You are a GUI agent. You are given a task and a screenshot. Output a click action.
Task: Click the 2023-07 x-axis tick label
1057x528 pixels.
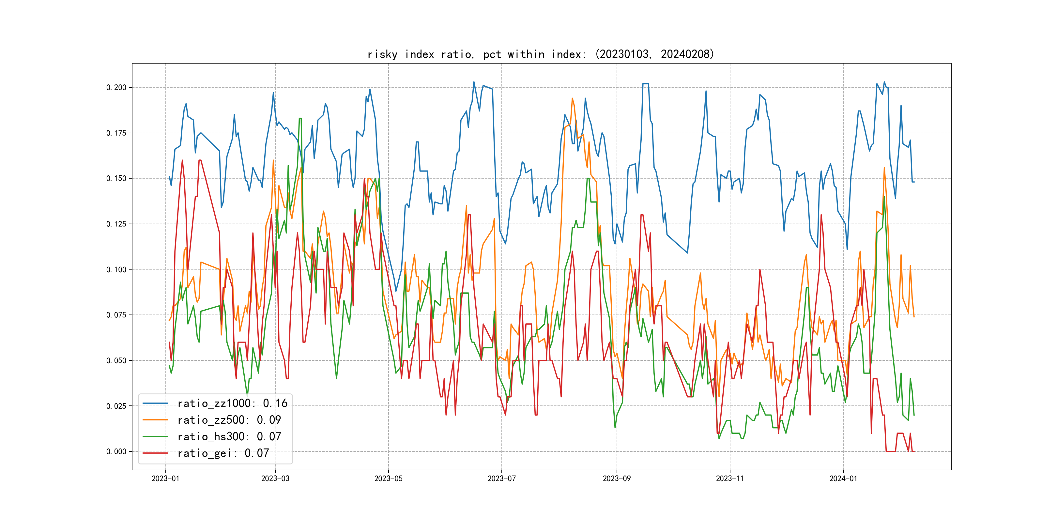coord(501,478)
